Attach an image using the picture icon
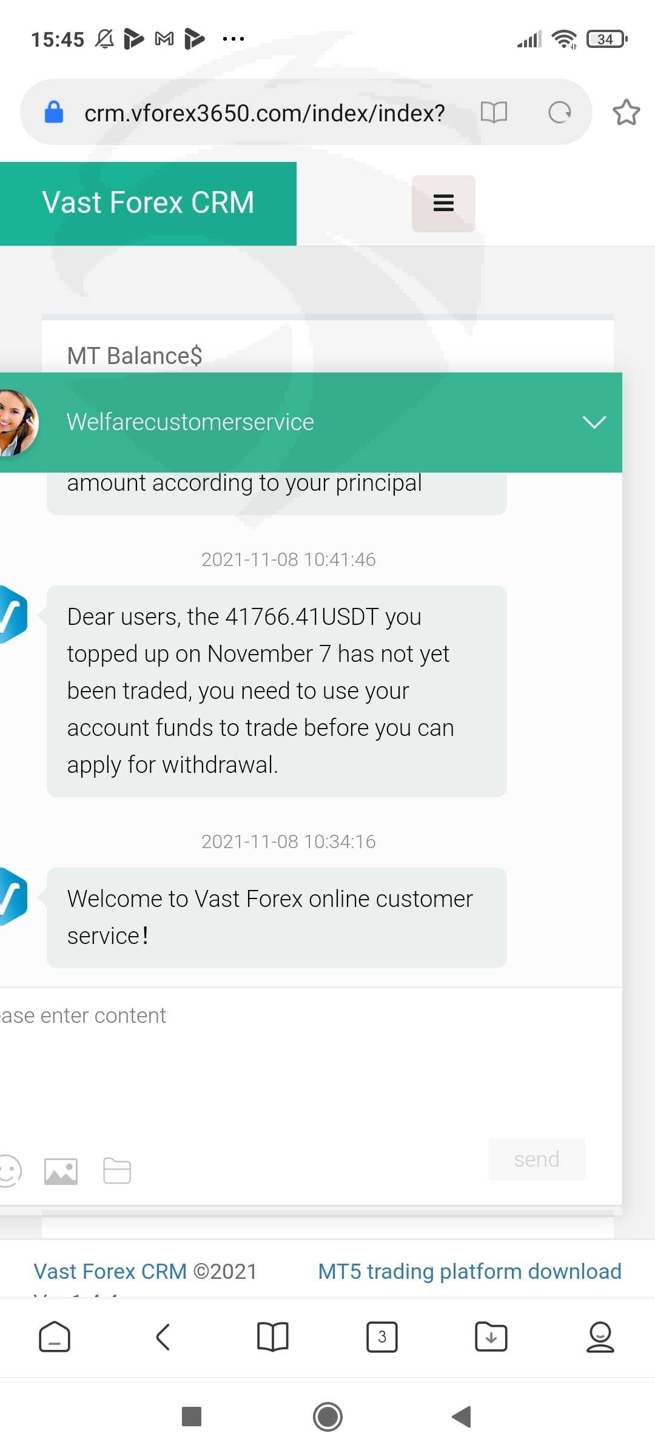Image resolution: width=655 pixels, height=1456 pixels. click(61, 1171)
